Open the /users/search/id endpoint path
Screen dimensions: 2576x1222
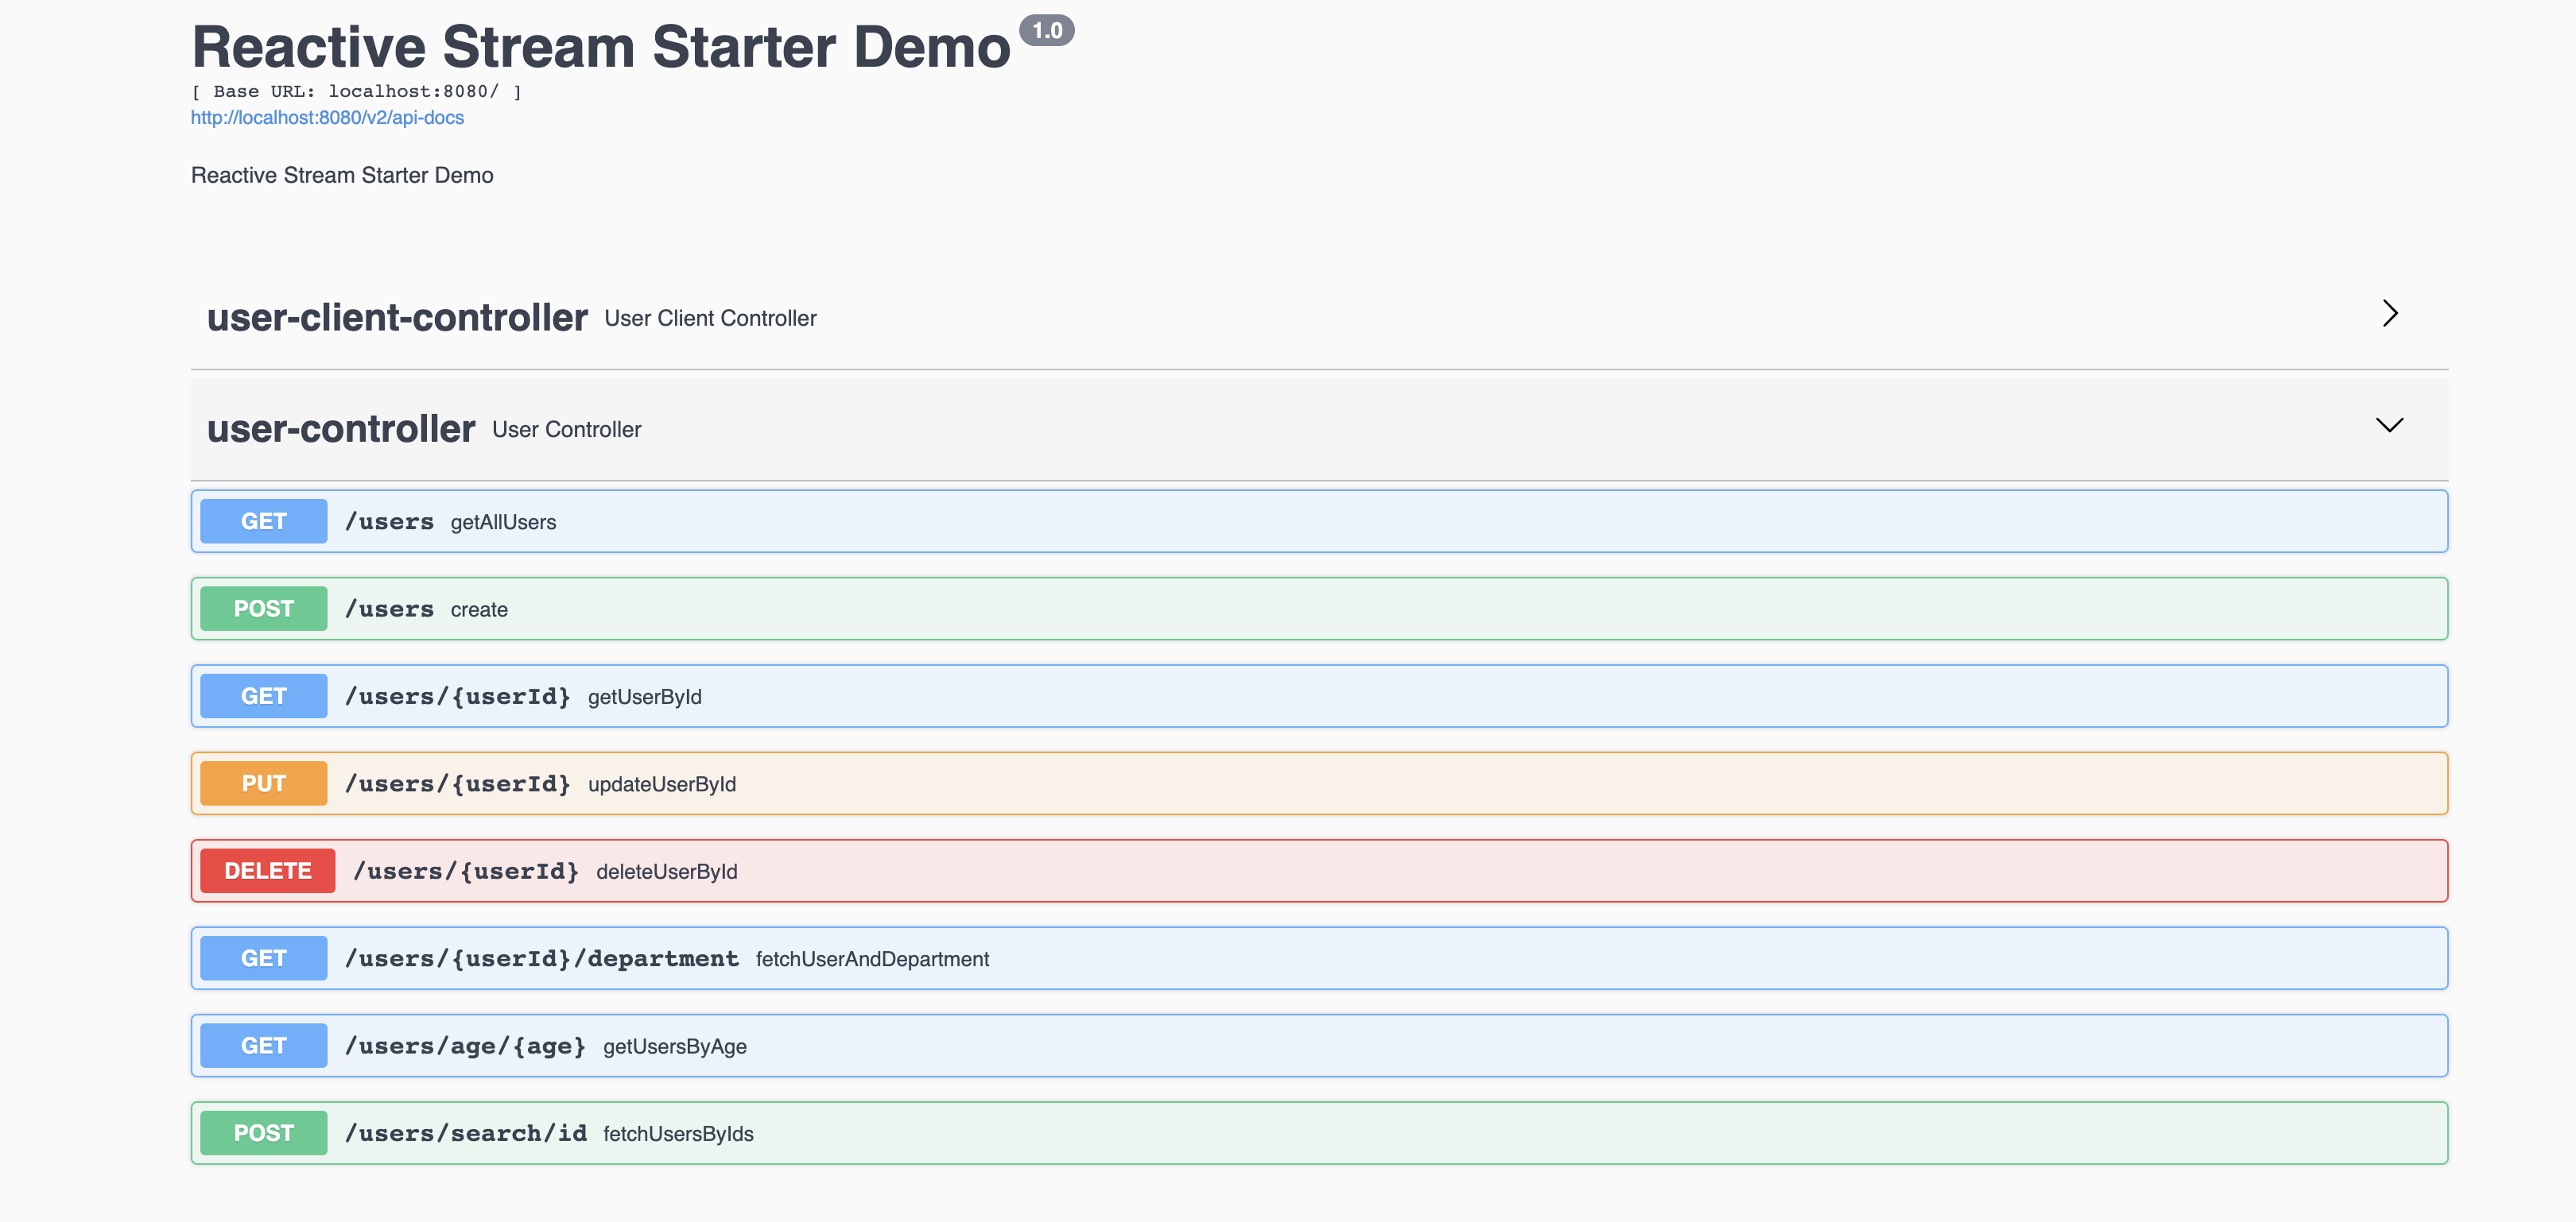click(x=465, y=1133)
